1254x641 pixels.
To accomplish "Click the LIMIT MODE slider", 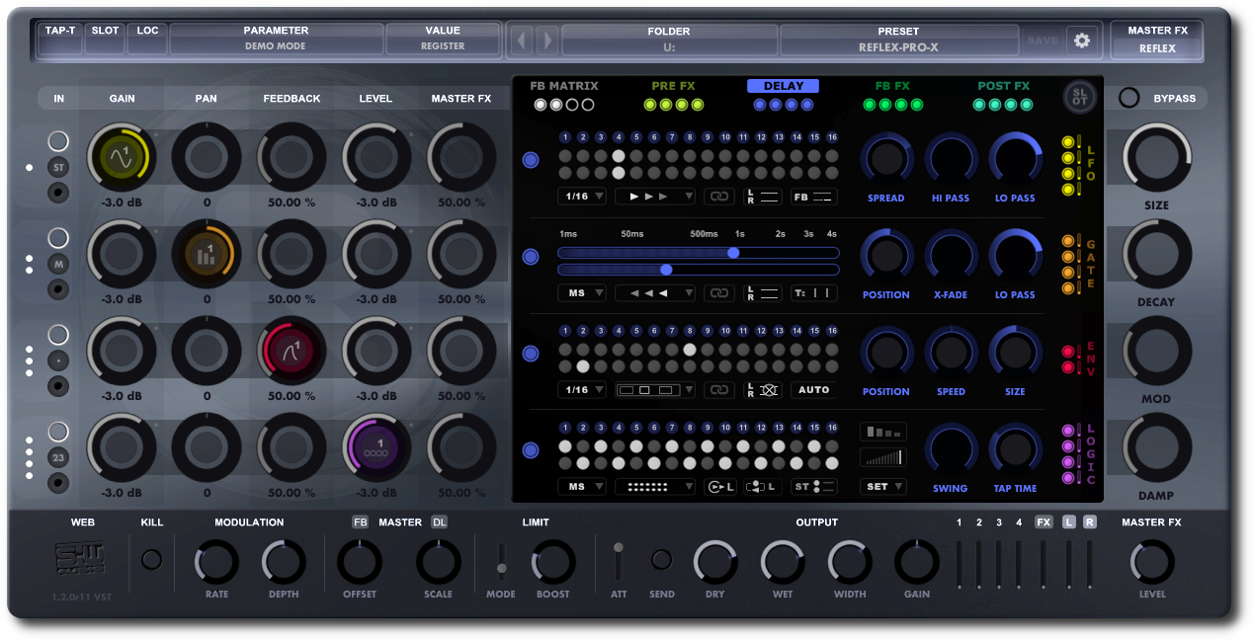I will tap(501, 561).
